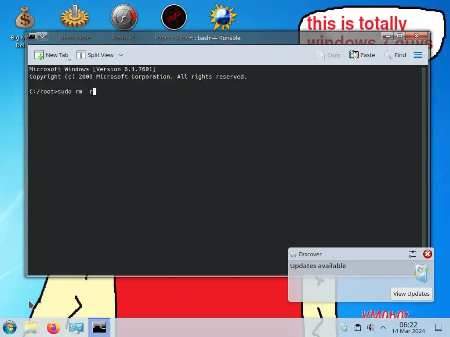The image size is (450, 337).
Task: Click the Copyright 2009 Microsoft line
Action: (x=138, y=76)
